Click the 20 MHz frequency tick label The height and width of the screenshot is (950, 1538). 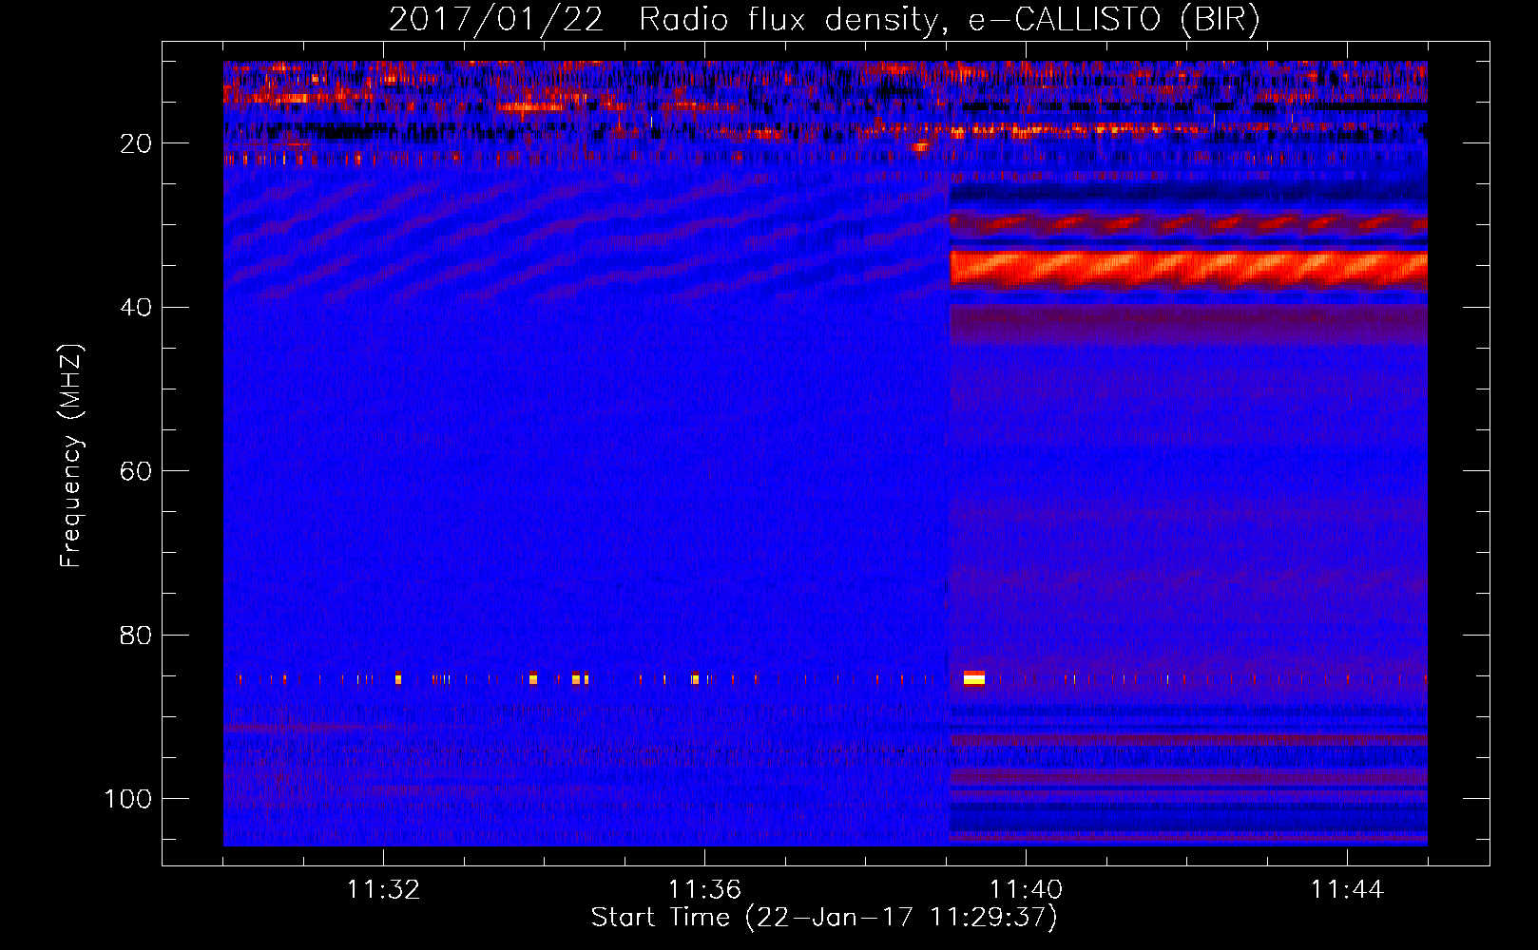point(136,143)
